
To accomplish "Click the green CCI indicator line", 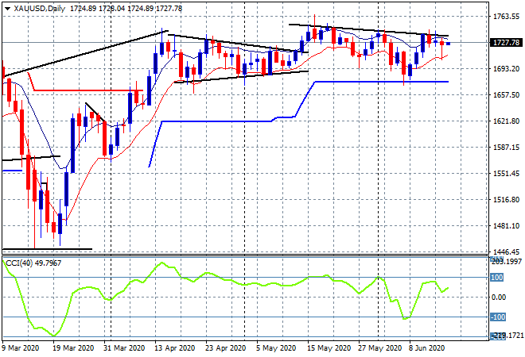I will point(226,280).
